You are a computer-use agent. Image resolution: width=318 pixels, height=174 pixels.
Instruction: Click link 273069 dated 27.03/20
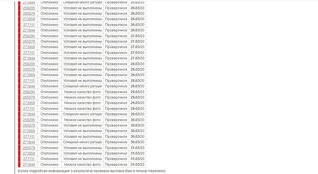[29, 47]
